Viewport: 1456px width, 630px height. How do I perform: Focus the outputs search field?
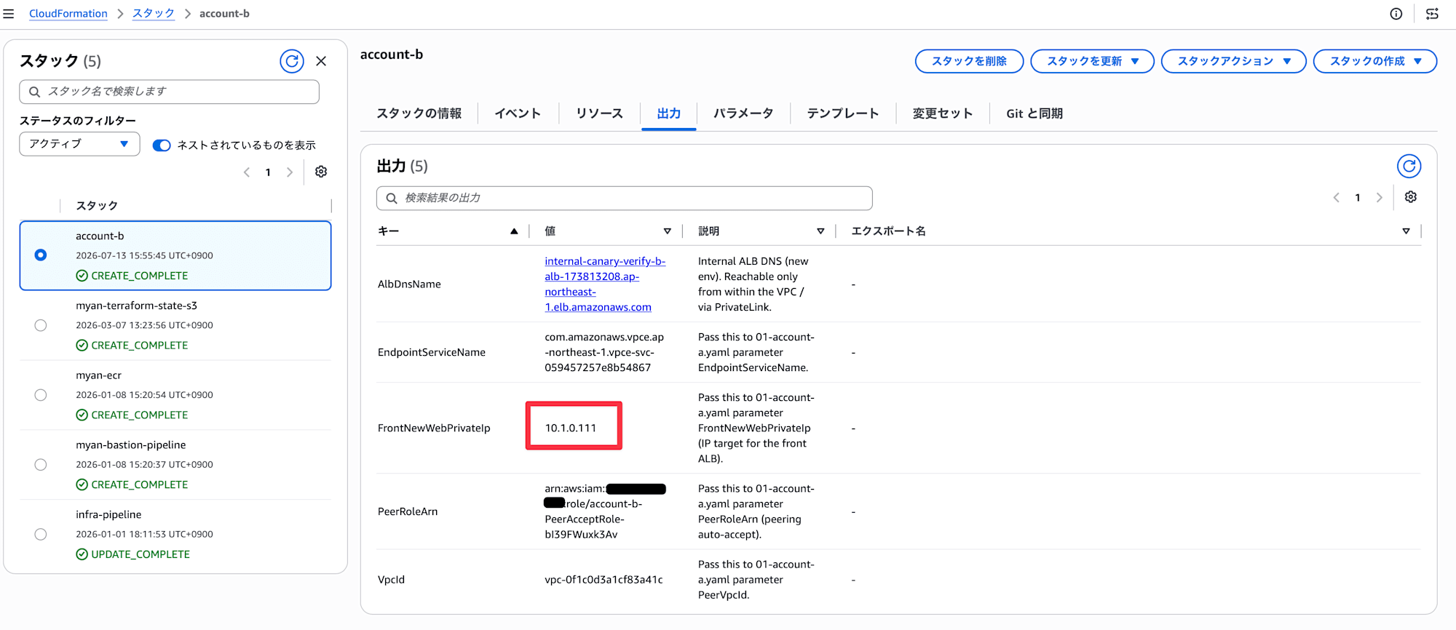625,198
